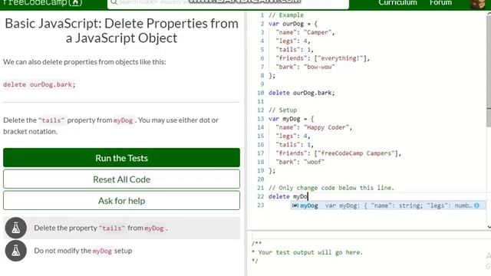Click the freeCodeCamp logo
The width and height of the screenshot is (491, 276).
pos(43,3)
